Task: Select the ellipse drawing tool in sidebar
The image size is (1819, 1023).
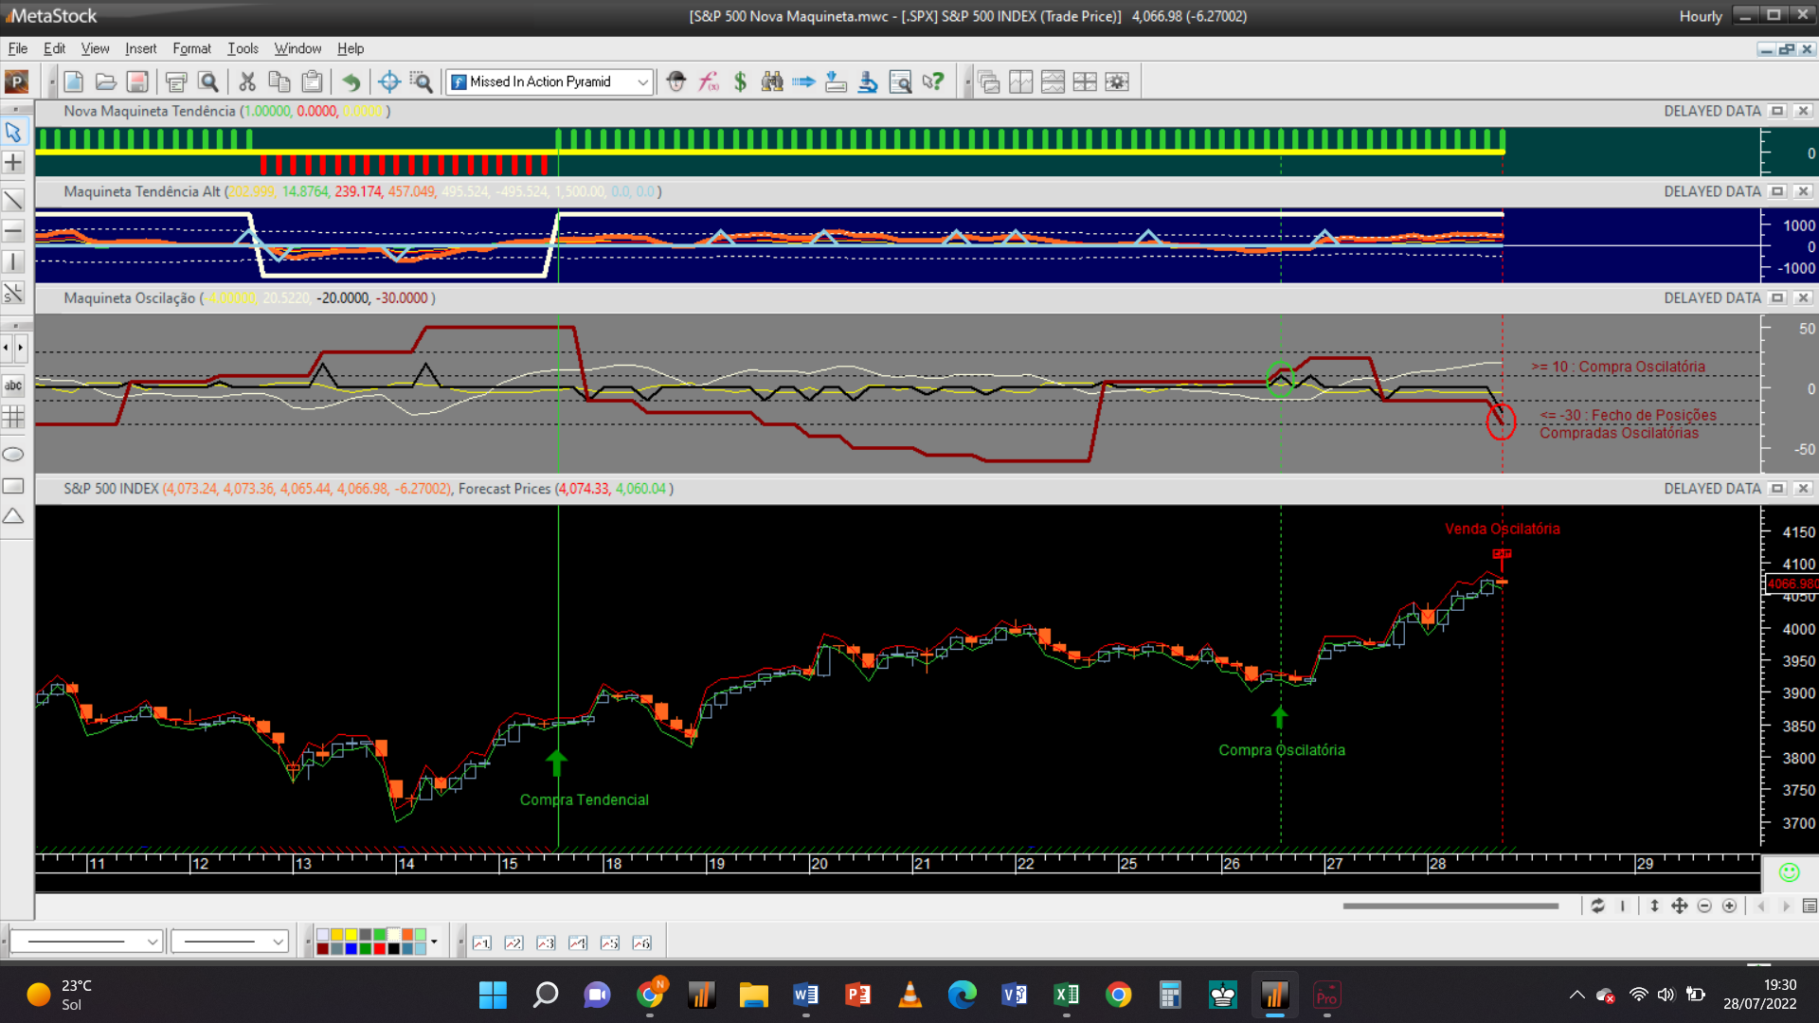Action: coord(13,455)
